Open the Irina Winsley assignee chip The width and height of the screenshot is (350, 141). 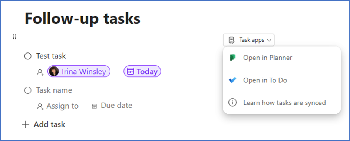pos(79,72)
